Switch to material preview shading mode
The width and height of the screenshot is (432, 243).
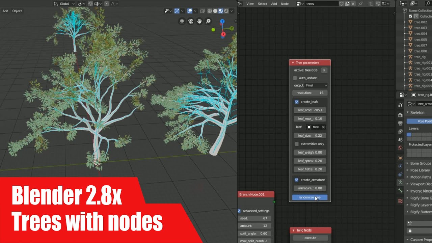(x=221, y=11)
